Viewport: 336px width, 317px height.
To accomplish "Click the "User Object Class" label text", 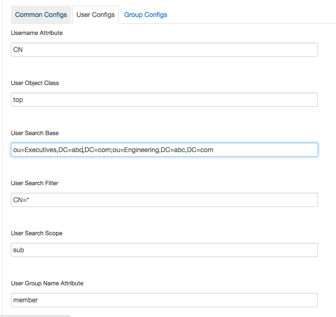I will pyautogui.click(x=35, y=83).
